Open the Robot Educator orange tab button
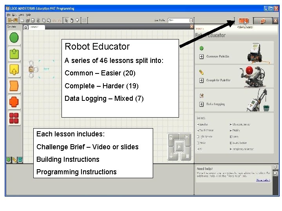282x211 pixels. [x=244, y=21]
